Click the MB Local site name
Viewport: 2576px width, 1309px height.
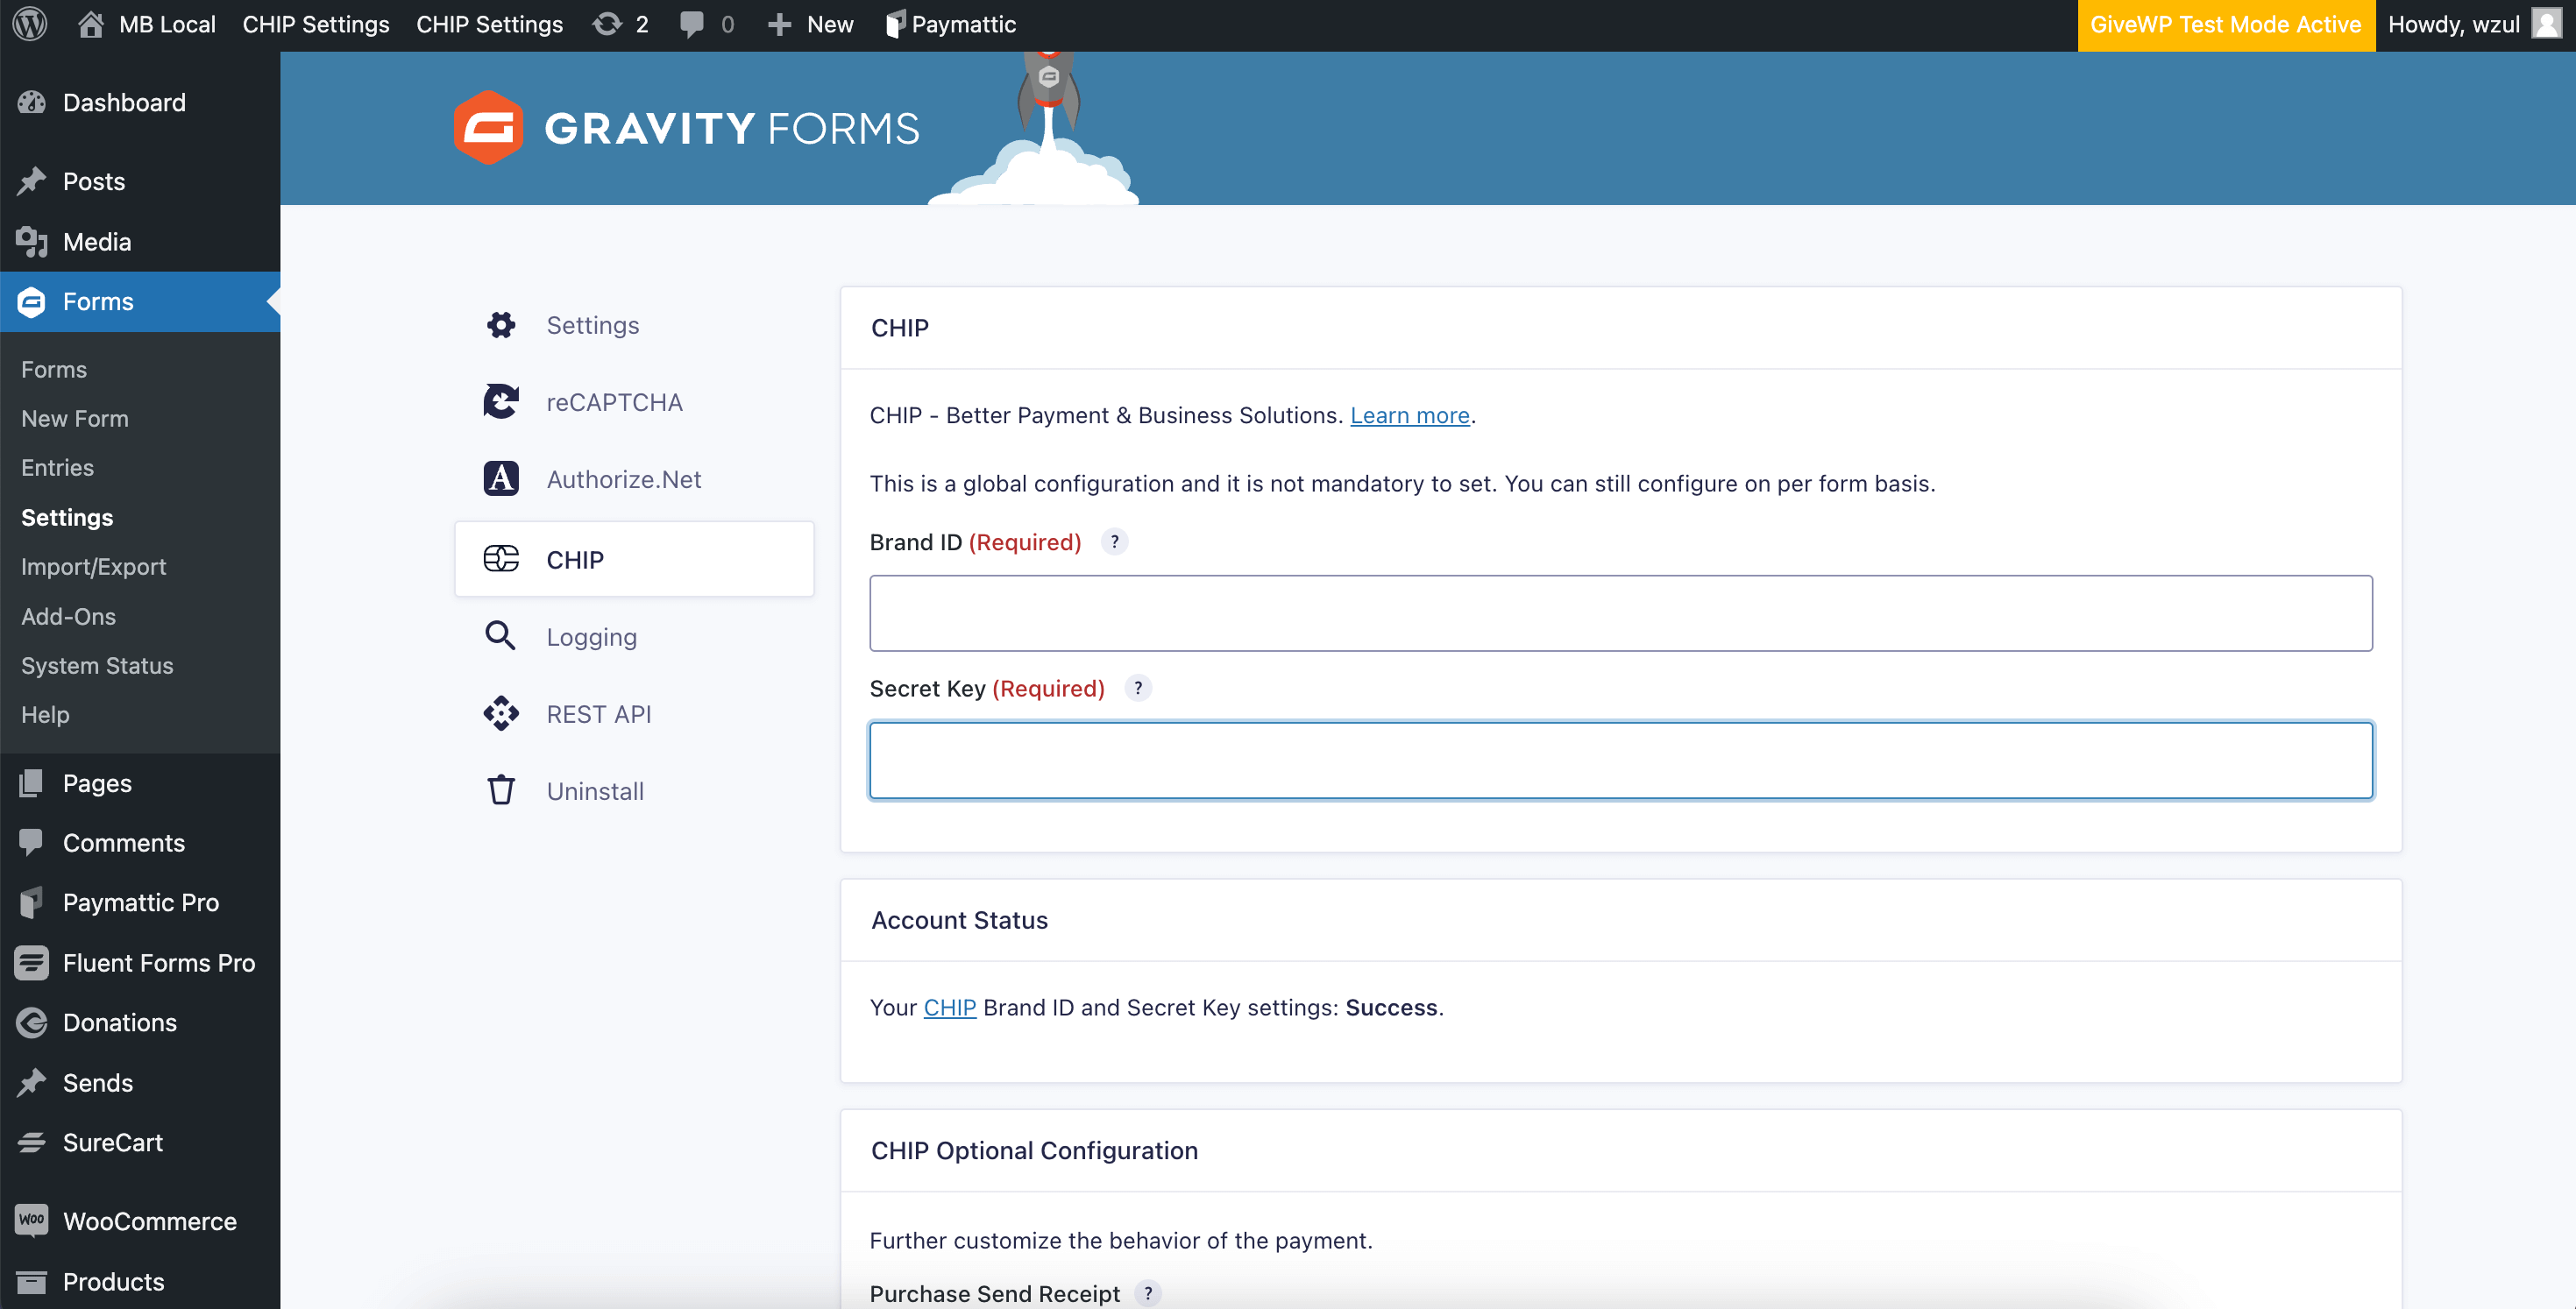pyautogui.click(x=167, y=24)
